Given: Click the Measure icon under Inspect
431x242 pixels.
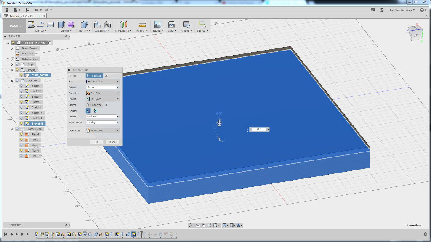Looking at the screenshot, I should click(142, 25).
